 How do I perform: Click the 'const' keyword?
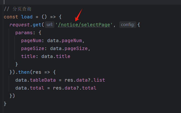(x=11, y=17)
